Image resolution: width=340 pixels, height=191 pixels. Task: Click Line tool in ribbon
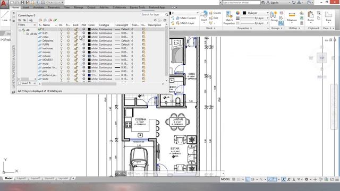click(x=5, y=16)
